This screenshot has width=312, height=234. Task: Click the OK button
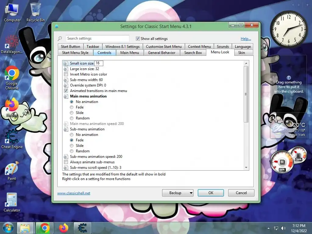coord(211,193)
